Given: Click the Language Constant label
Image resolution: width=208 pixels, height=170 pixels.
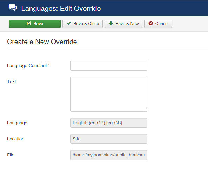Looking at the screenshot, I should pos(28,66).
